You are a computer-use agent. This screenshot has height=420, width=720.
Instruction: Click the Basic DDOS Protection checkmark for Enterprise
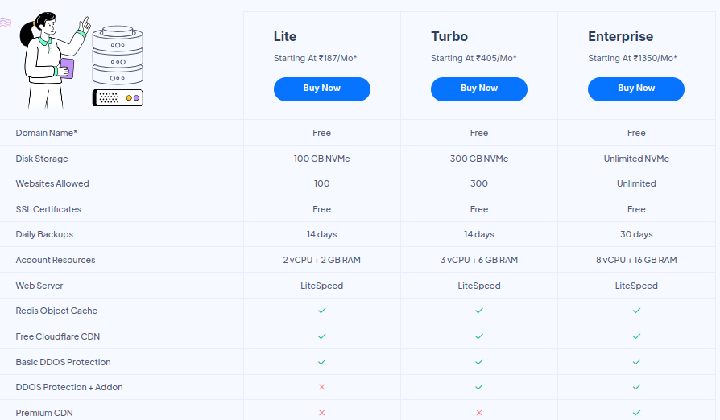pyautogui.click(x=636, y=362)
